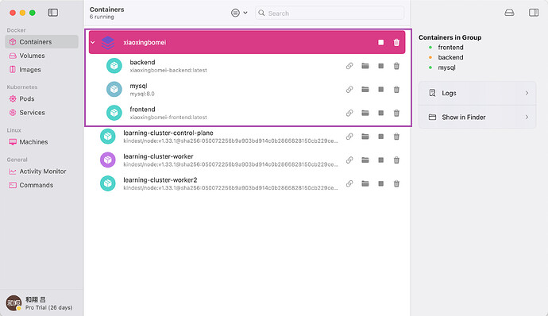
Task: Stop learning-cluster-control-plane container
Action: pyautogui.click(x=381, y=137)
